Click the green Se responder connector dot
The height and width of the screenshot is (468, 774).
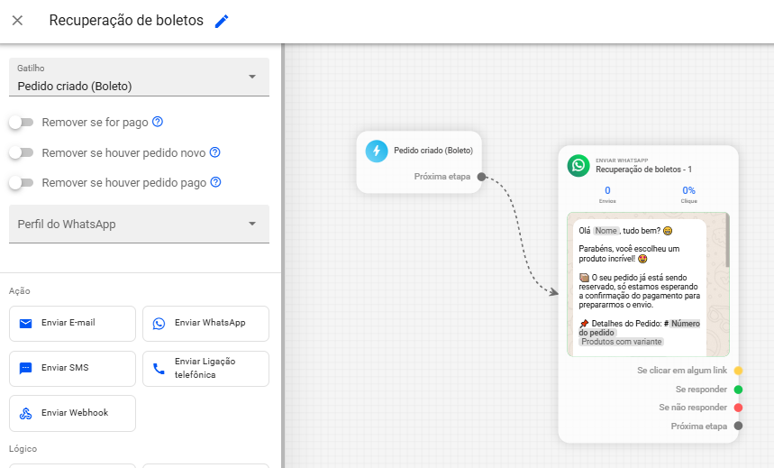pyautogui.click(x=738, y=390)
